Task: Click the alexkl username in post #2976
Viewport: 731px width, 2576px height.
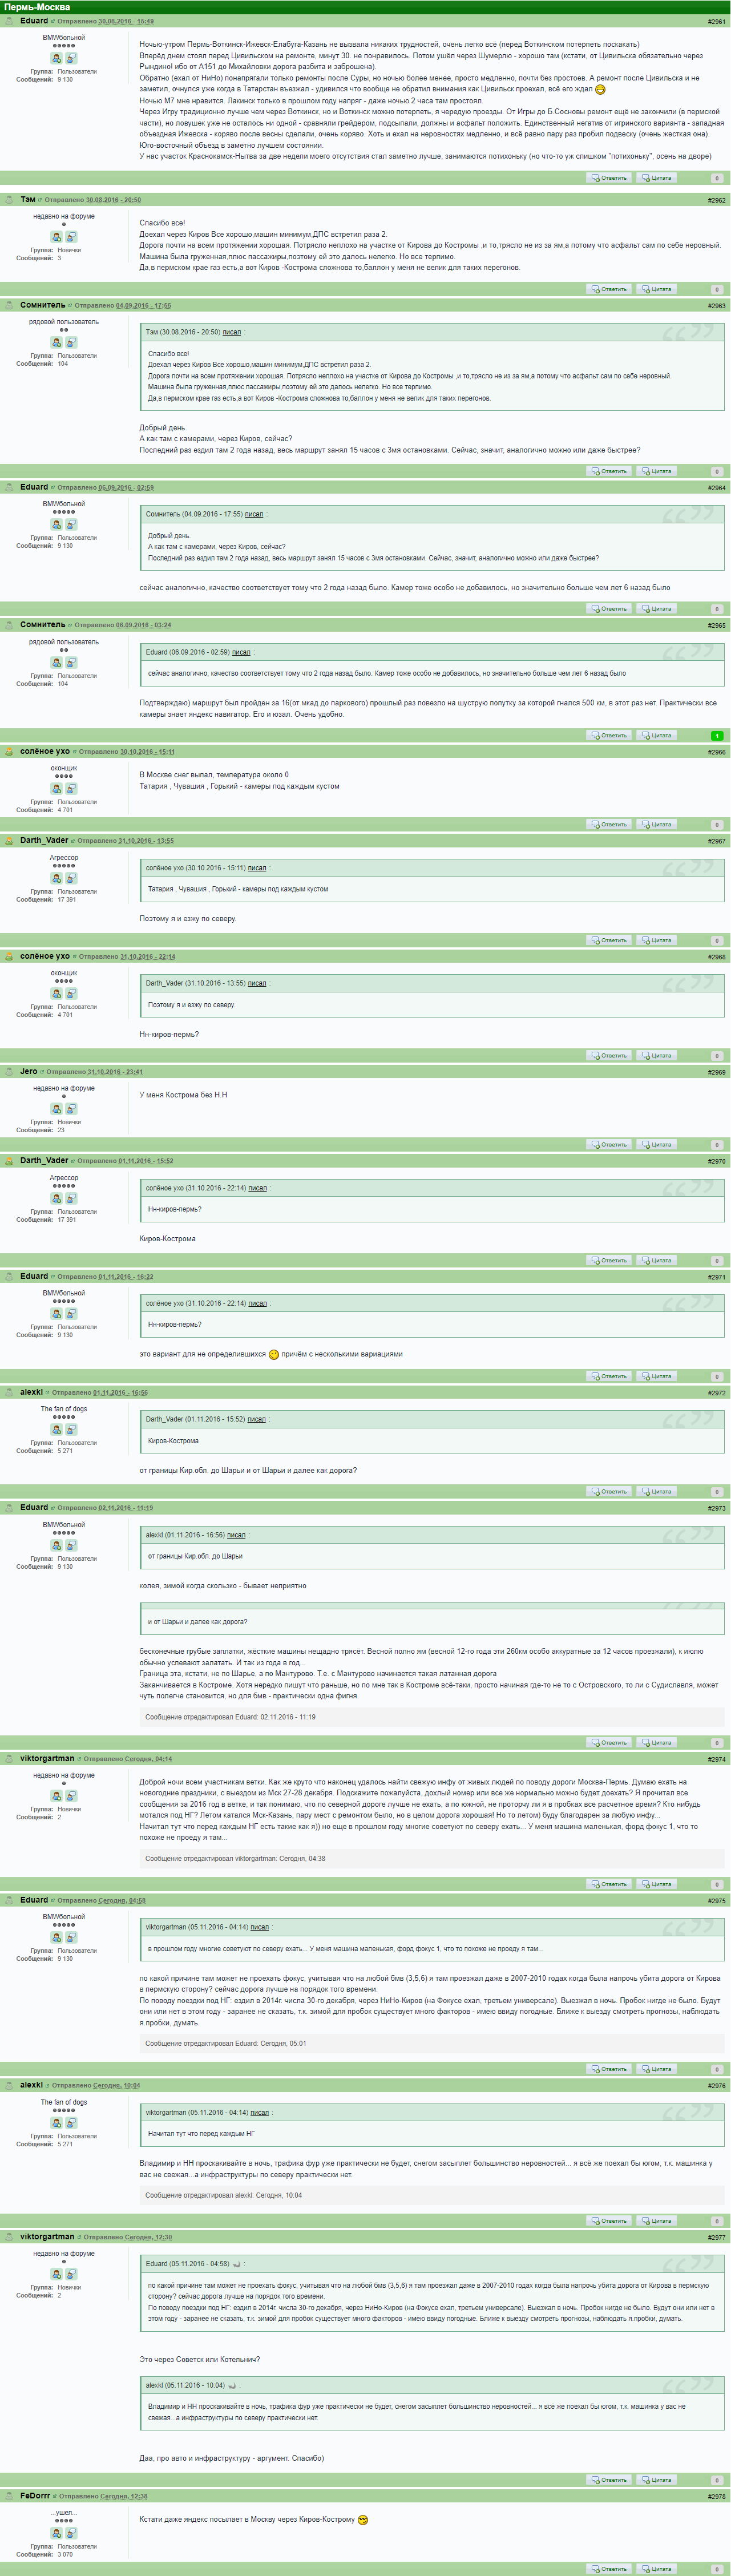Action: coord(31,2085)
